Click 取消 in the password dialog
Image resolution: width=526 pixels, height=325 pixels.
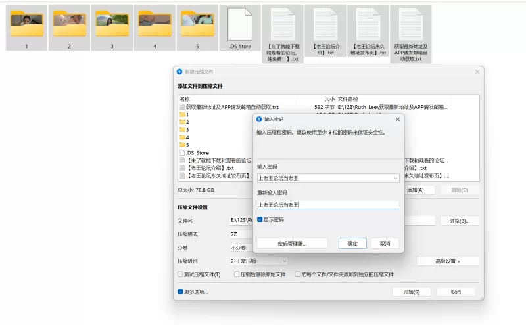click(x=385, y=244)
